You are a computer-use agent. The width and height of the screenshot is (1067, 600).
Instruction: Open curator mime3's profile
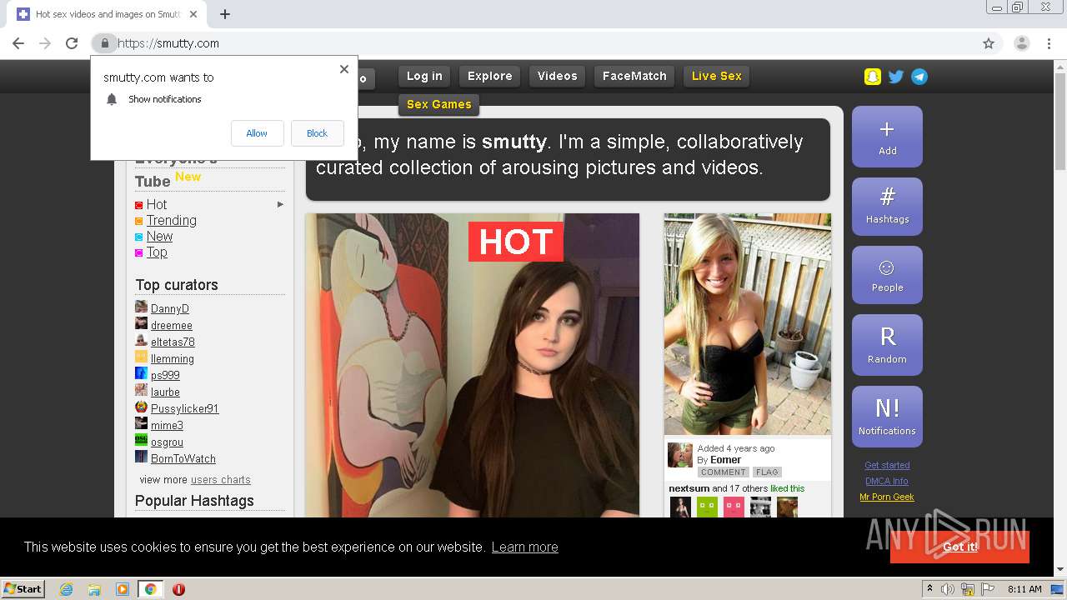tap(167, 426)
